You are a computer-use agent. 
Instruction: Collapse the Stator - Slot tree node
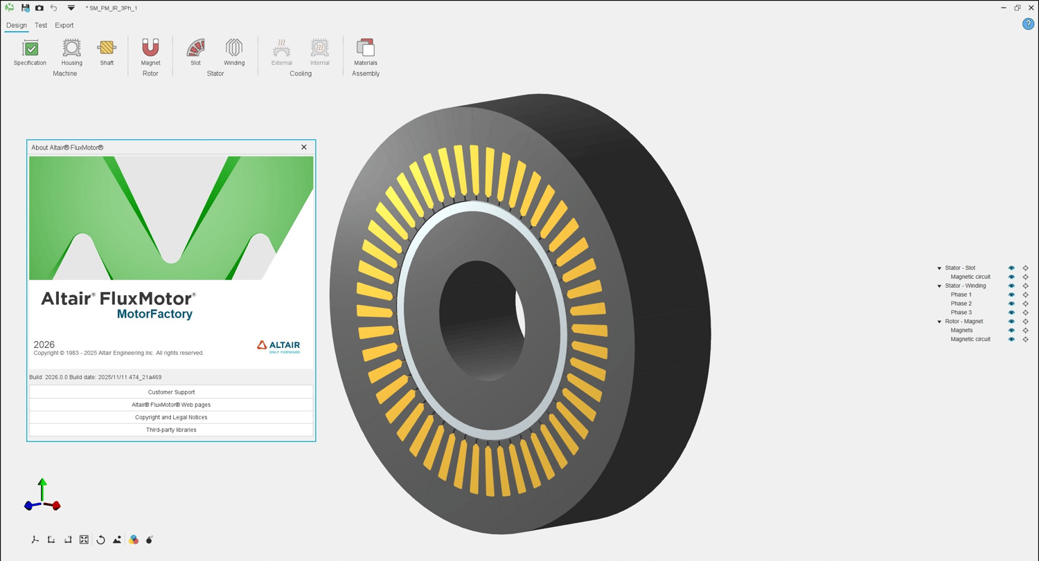(x=939, y=268)
